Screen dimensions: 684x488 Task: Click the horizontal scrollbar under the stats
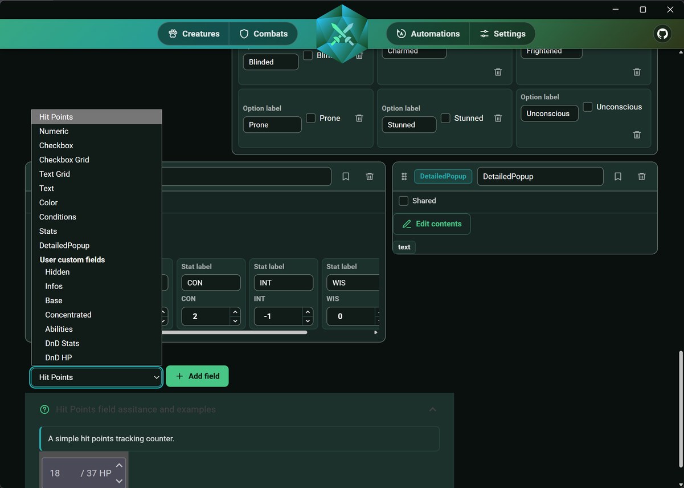[235, 332]
